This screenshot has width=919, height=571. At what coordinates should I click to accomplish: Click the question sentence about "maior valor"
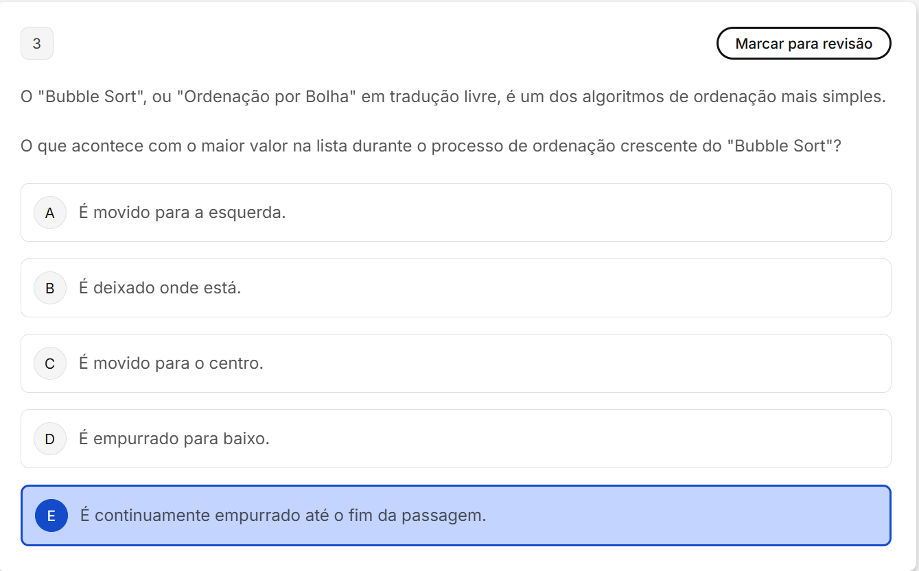click(x=431, y=146)
